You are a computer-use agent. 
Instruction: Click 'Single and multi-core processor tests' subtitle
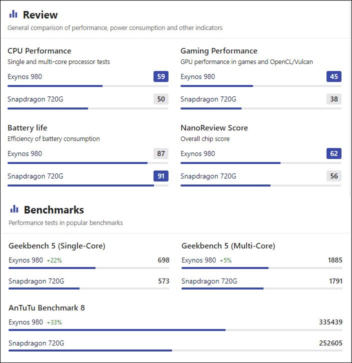(x=58, y=62)
